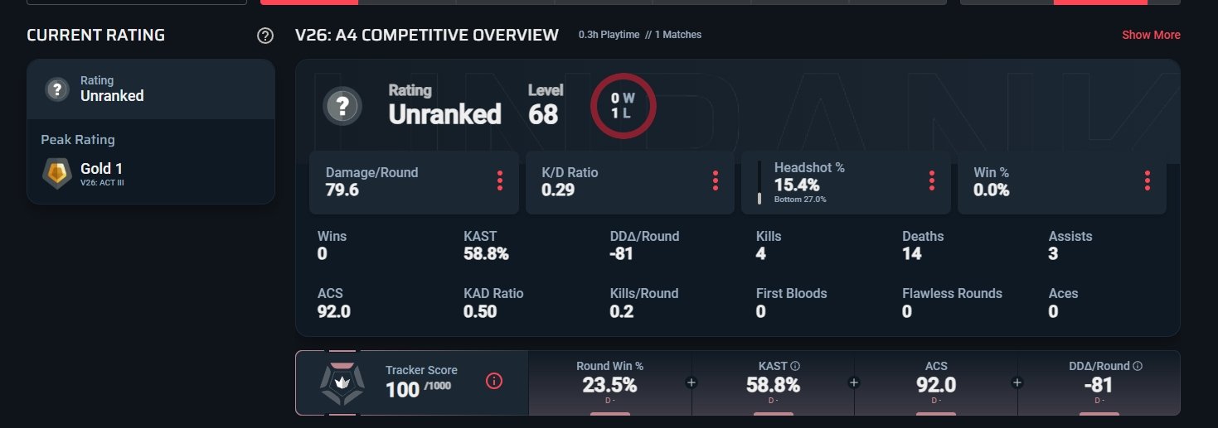Open the Damage/Round three-dot options menu
This screenshot has width=1218, height=428.
click(x=500, y=180)
